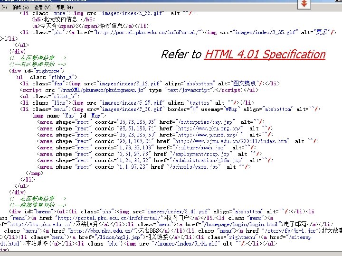
Task: Click the script src pkuimgnews.js line
Action: 139,90
